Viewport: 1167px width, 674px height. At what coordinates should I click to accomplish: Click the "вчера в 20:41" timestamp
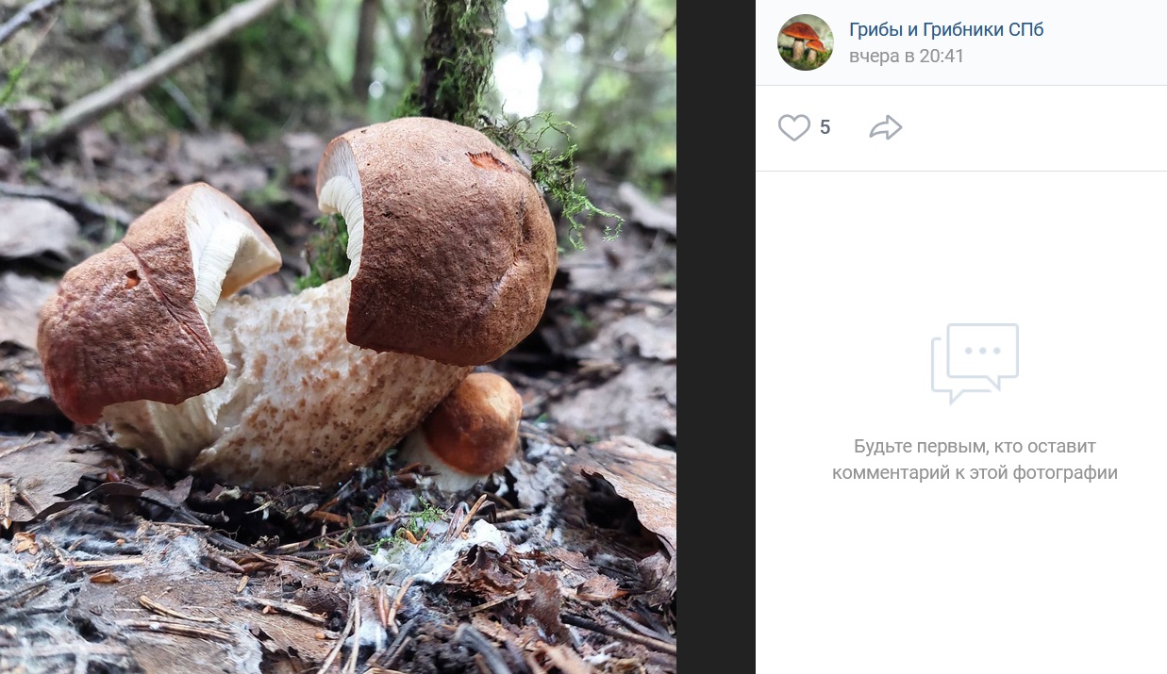(906, 57)
